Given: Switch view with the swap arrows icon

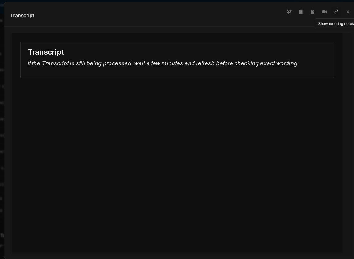Looking at the screenshot, I should (x=336, y=12).
